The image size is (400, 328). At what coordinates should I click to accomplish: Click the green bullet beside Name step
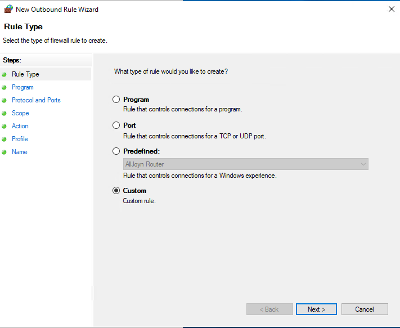click(4, 152)
